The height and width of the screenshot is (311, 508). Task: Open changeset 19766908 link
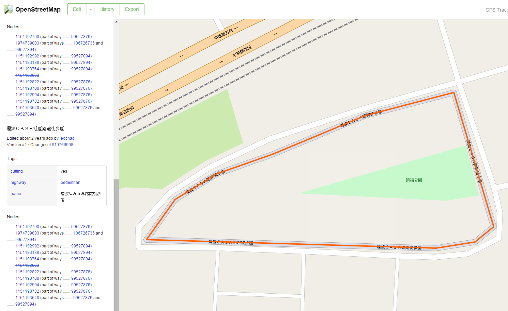pos(64,145)
